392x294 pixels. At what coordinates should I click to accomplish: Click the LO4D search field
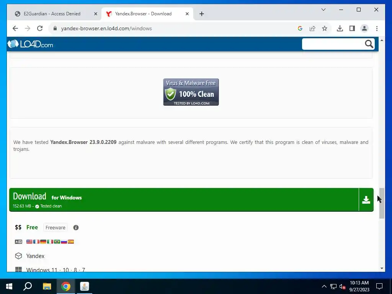click(333, 44)
